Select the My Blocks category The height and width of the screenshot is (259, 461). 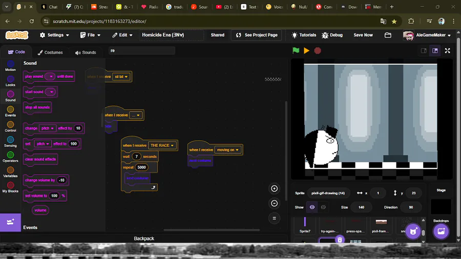(10, 187)
